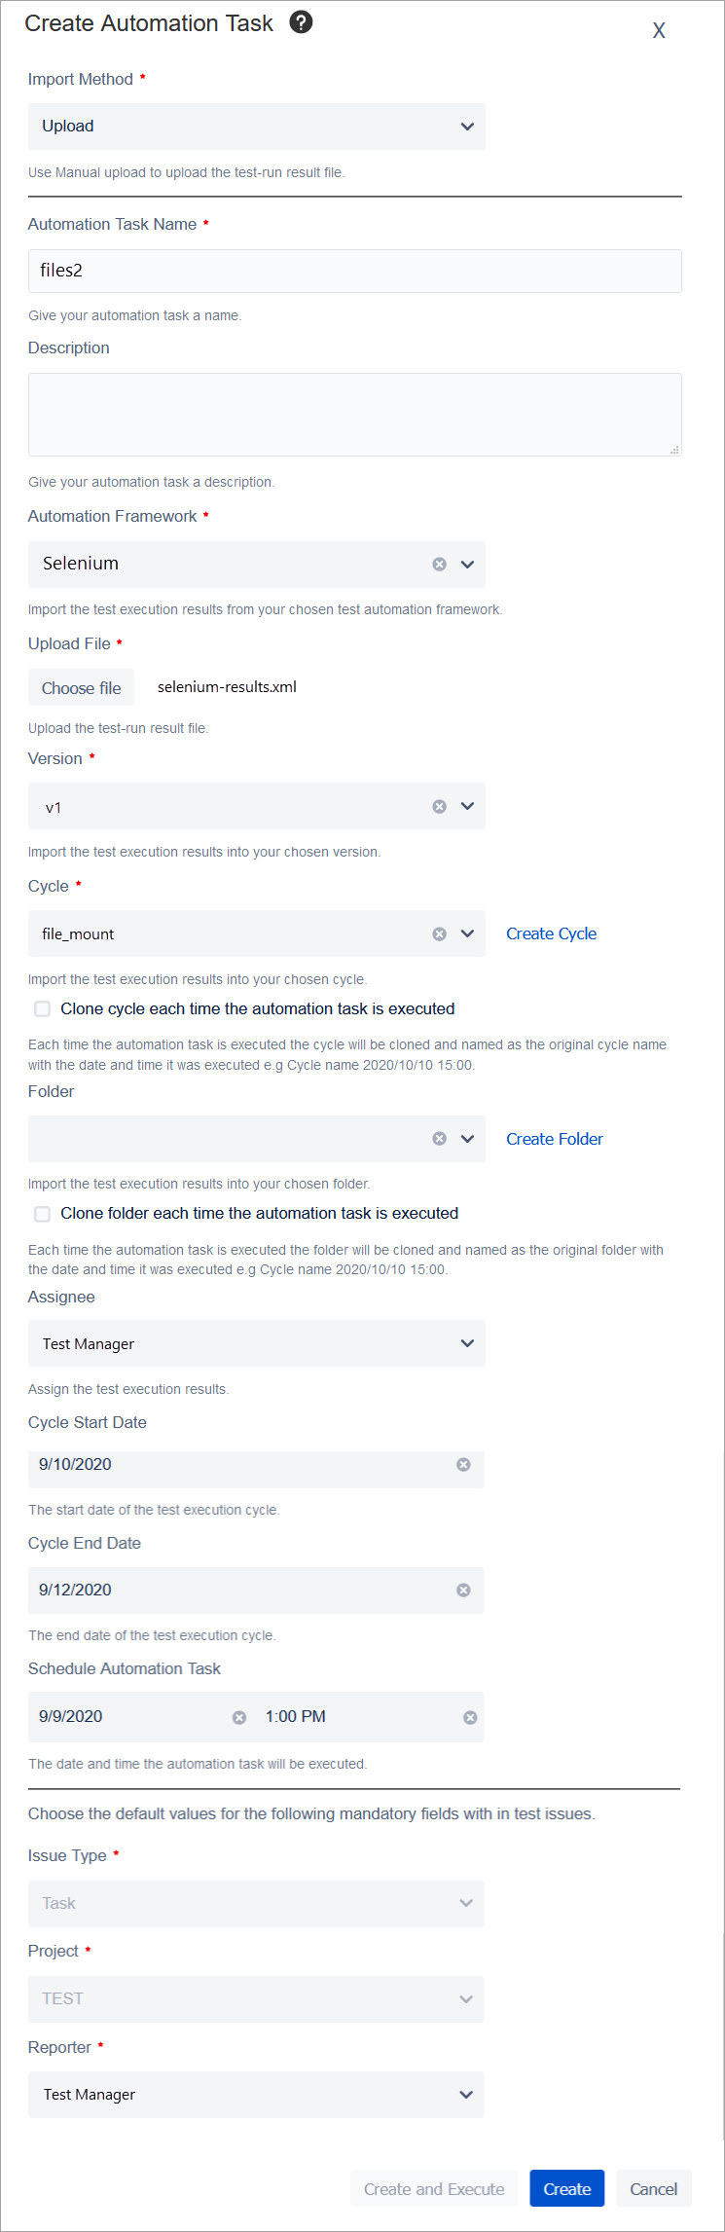Clear the Cycle End Date value
The width and height of the screenshot is (725, 2232).
(x=463, y=1590)
